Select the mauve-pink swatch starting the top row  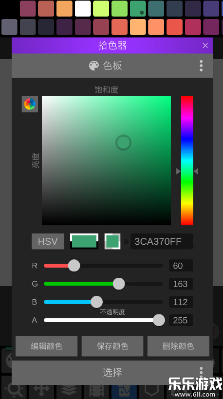[x=28, y=8]
